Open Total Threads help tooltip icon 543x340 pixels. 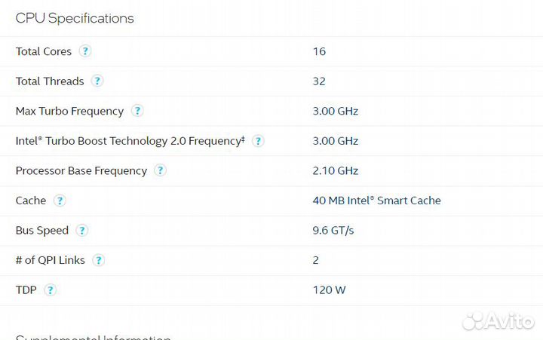pos(97,81)
